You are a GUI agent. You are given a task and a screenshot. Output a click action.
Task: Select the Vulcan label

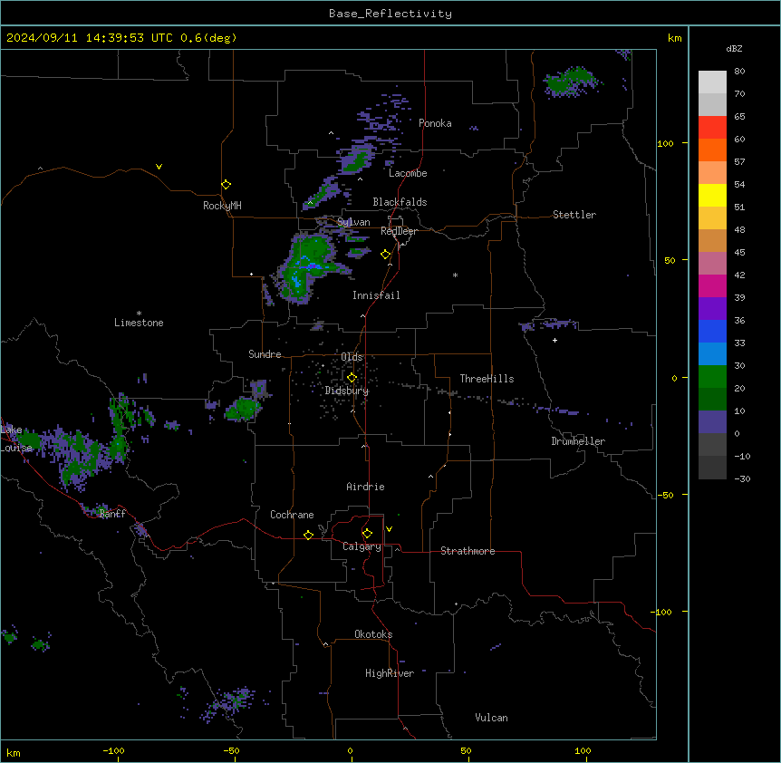click(x=492, y=718)
